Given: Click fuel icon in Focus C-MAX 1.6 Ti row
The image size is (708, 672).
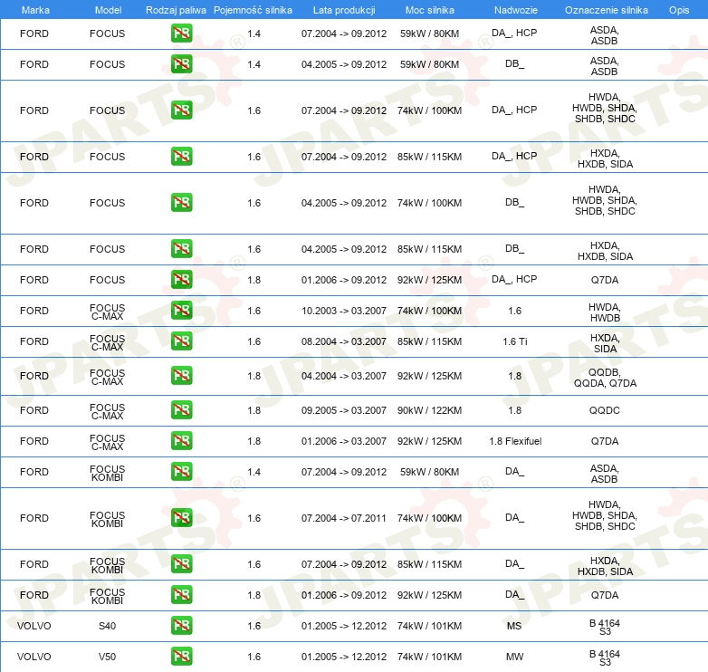Looking at the screenshot, I should [x=181, y=341].
